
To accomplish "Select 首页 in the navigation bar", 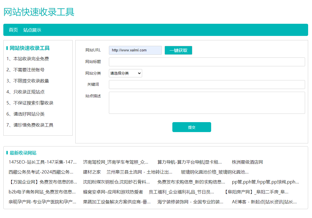I will (13, 30).
